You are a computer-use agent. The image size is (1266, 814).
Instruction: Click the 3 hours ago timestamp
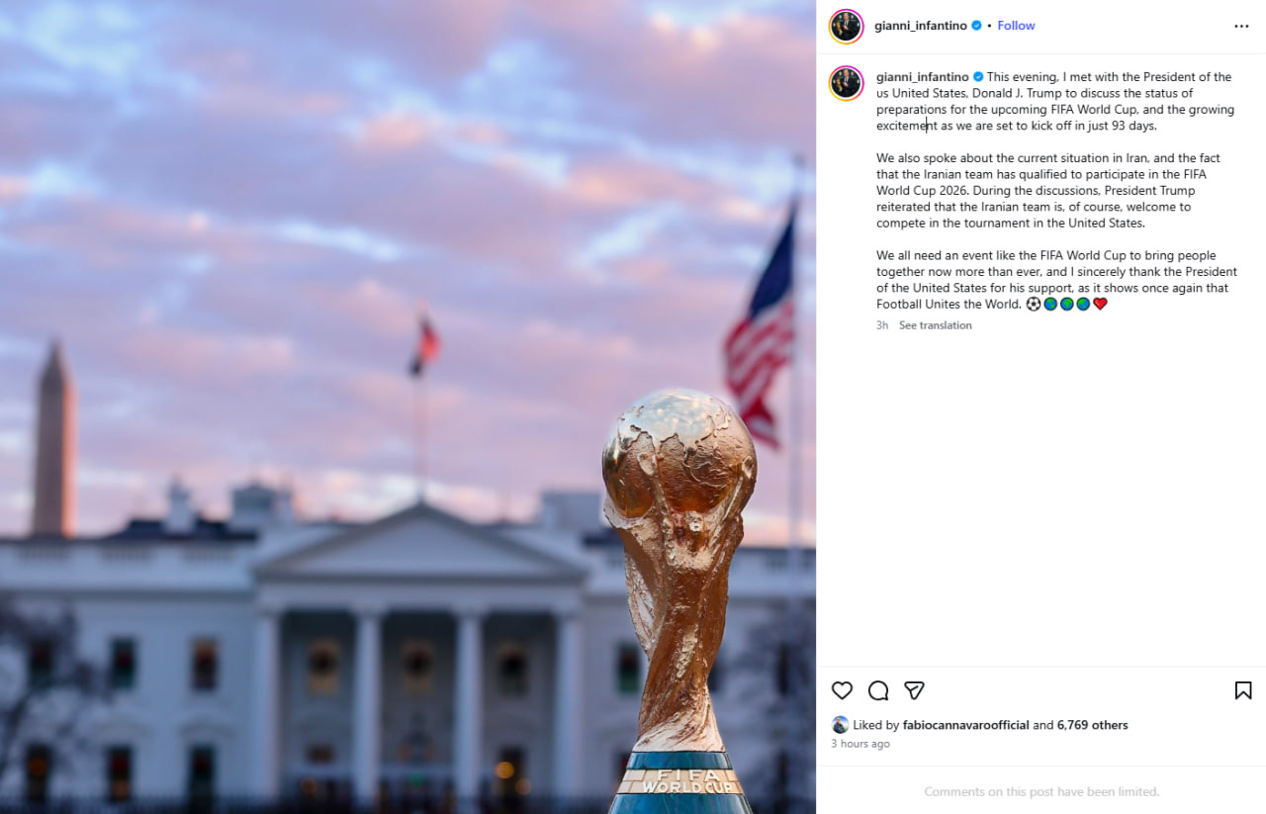click(x=860, y=744)
